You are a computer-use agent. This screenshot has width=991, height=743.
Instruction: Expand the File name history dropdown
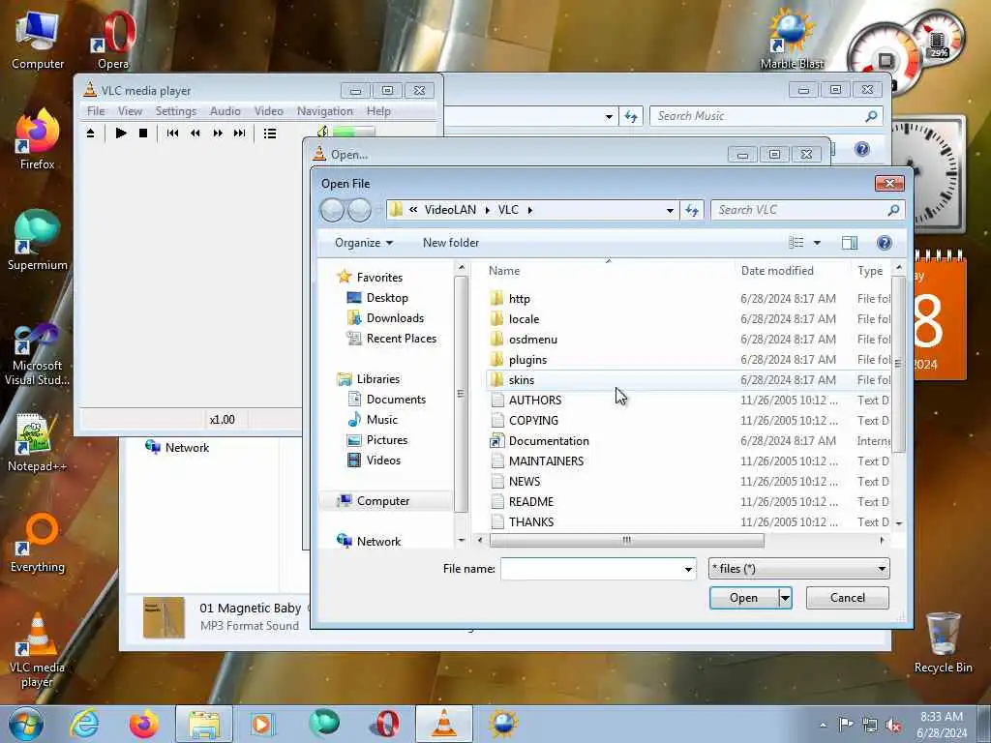(688, 569)
